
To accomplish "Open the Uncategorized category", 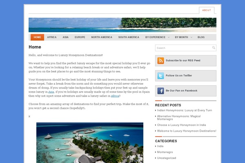I will [167, 158].
